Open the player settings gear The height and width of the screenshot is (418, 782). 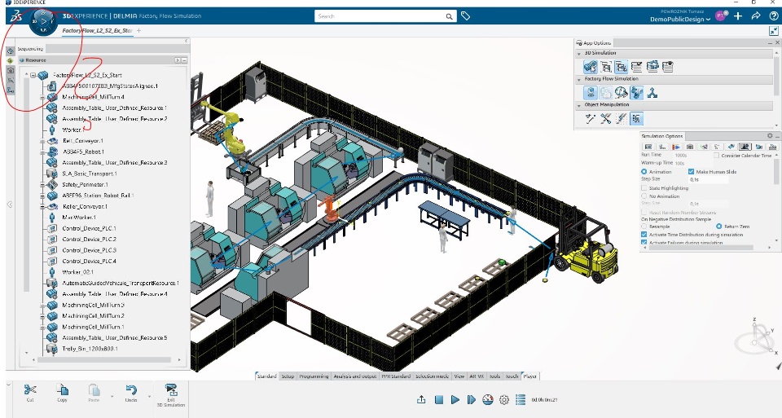pos(504,399)
